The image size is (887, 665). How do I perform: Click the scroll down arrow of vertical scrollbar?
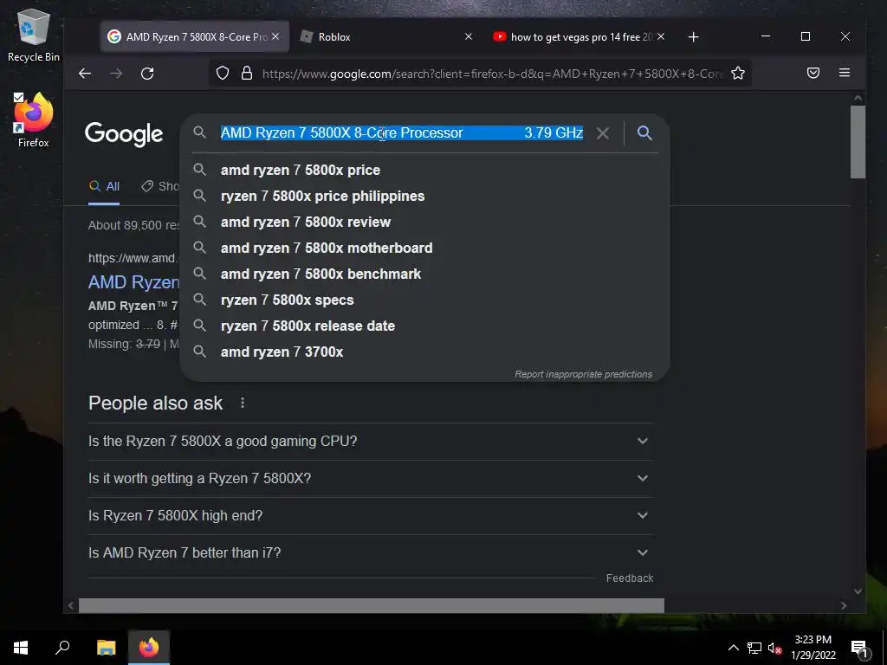pos(858,591)
